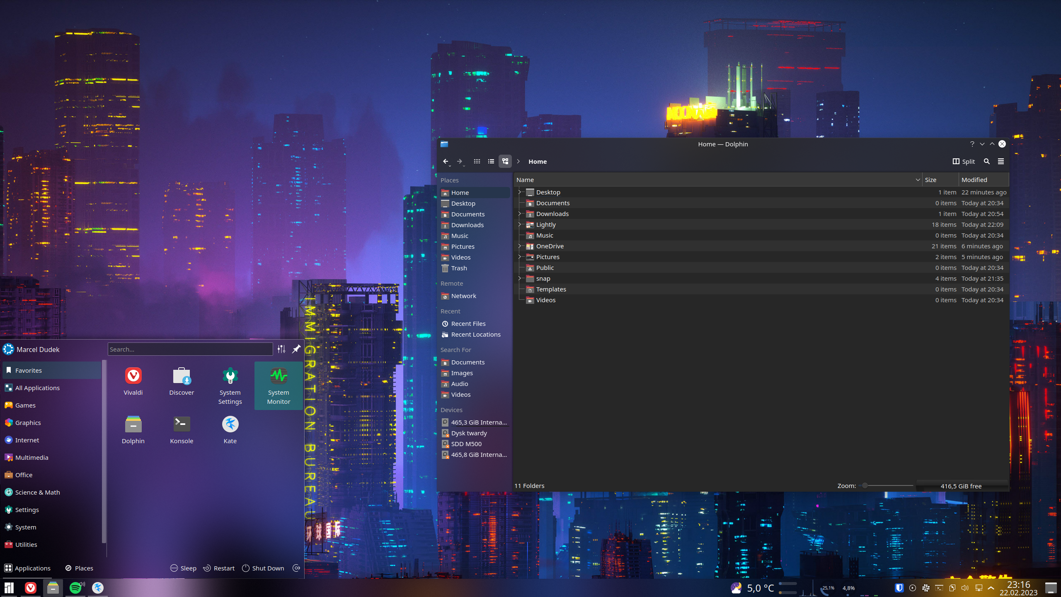
Task: Open Dolphin from Favorites grid
Action: point(133,430)
